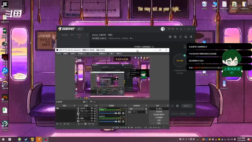Viewport: 252px width, 142px height.
Task: Add a new tab with plus in companion sidebar
Action: (87, 35)
